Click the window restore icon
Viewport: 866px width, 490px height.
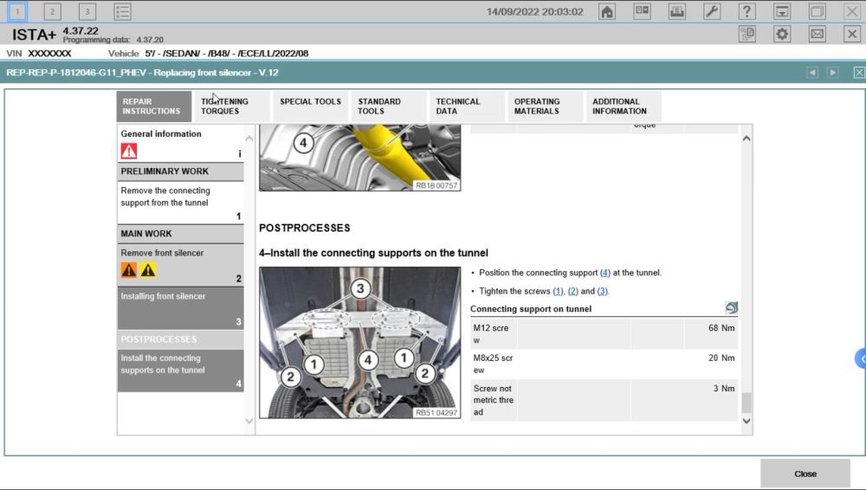tap(817, 11)
